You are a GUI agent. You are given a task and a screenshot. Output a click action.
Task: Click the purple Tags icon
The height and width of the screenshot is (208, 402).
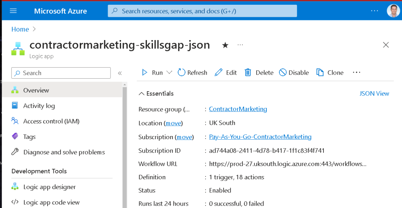pos(15,136)
